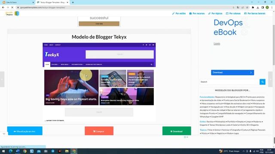The image size is (275, 154).
Task: Open File Explorer from the taskbar
Action: tap(67, 151)
